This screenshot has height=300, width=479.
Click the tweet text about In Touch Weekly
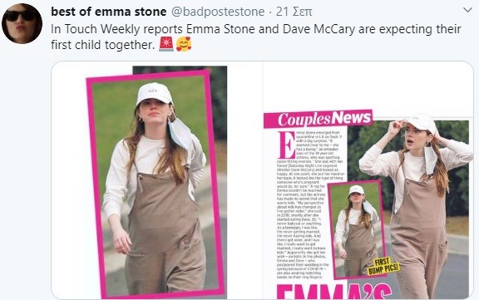click(x=255, y=37)
